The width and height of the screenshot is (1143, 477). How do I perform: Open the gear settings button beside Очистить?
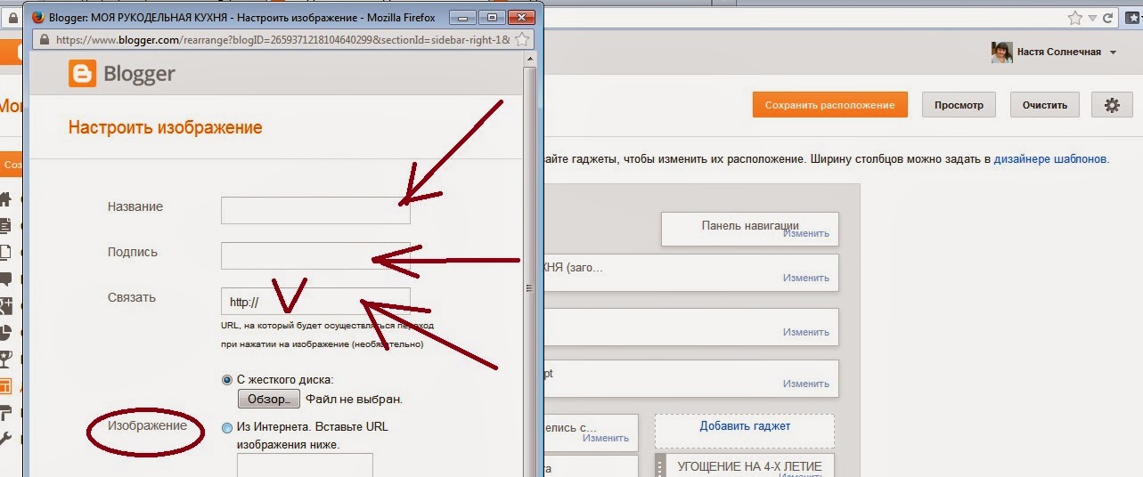click(1112, 104)
